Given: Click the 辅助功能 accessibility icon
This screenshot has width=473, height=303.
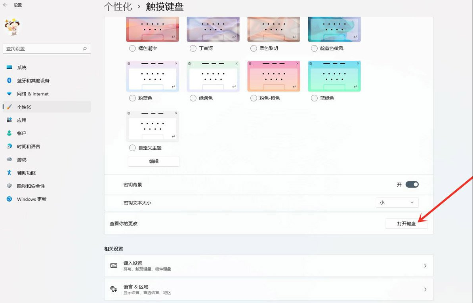Looking at the screenshot, I should pyautogui.click(x=9, y=173).
